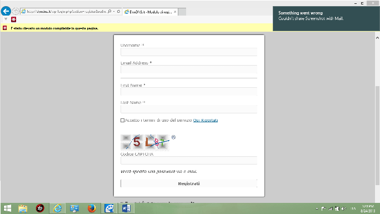Focus the Codice CAPTCHA input field

click(189, 161)
